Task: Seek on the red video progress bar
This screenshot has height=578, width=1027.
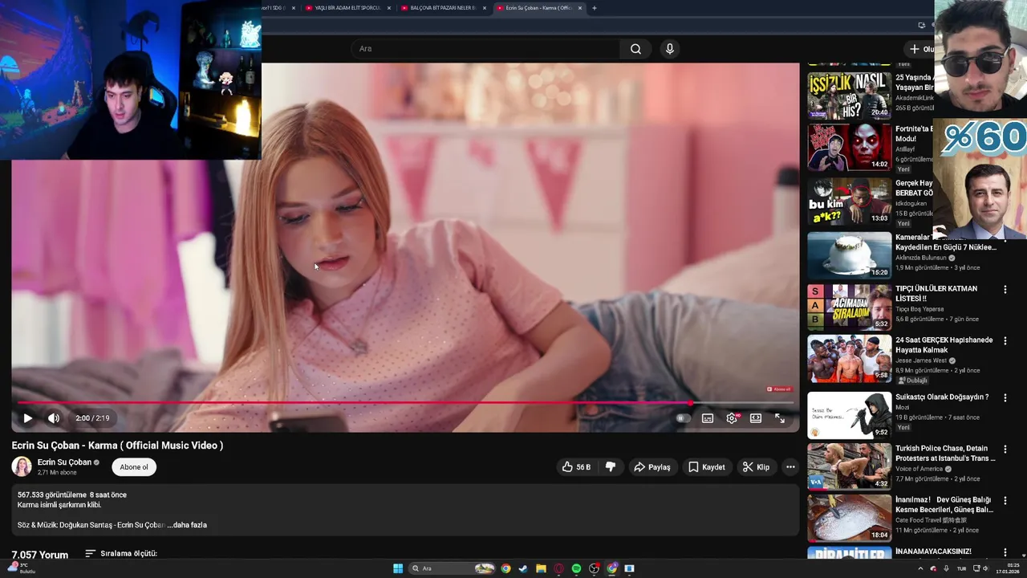Action: point(405,403)
